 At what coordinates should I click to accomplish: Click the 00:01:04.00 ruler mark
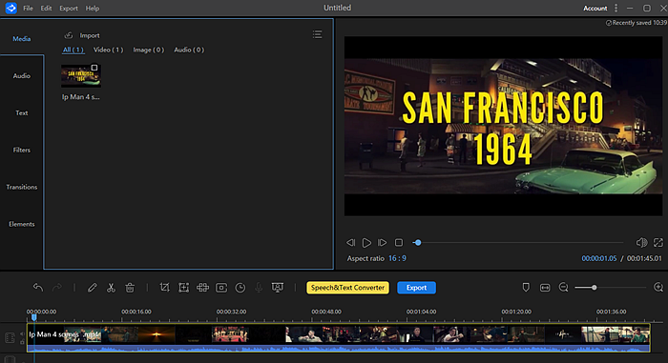point(422,312)
